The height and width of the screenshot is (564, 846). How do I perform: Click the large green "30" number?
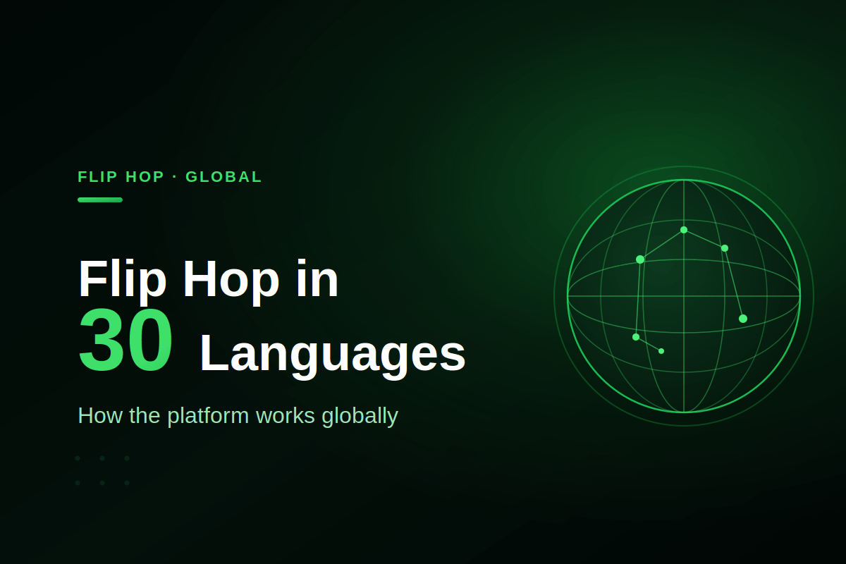coord(126,340)
